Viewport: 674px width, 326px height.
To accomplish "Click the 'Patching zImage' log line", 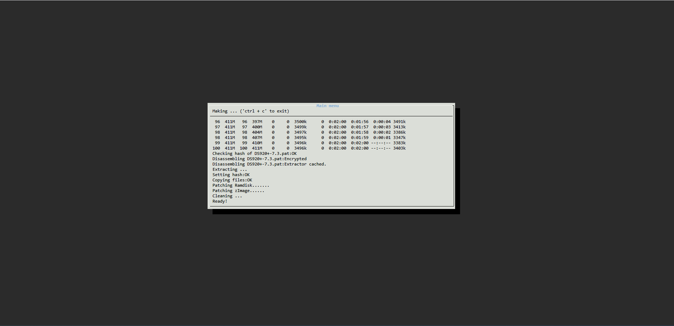I will pyautogui.click(x=238, y=191).
